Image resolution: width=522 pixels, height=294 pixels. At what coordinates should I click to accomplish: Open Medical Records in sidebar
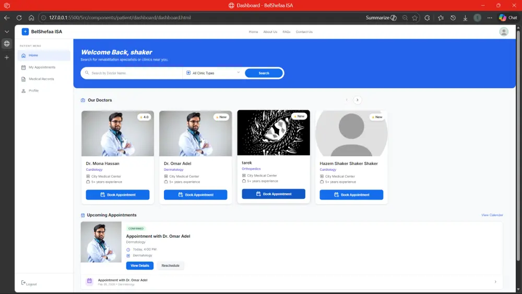point(44,79)
